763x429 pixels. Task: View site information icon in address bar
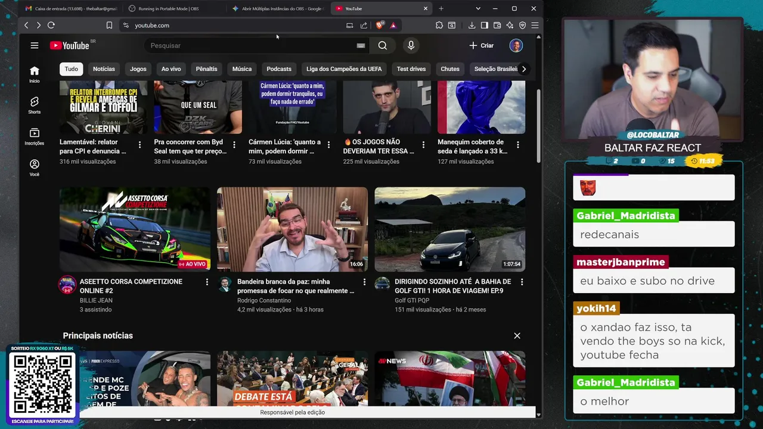click(x=126, y=25)
